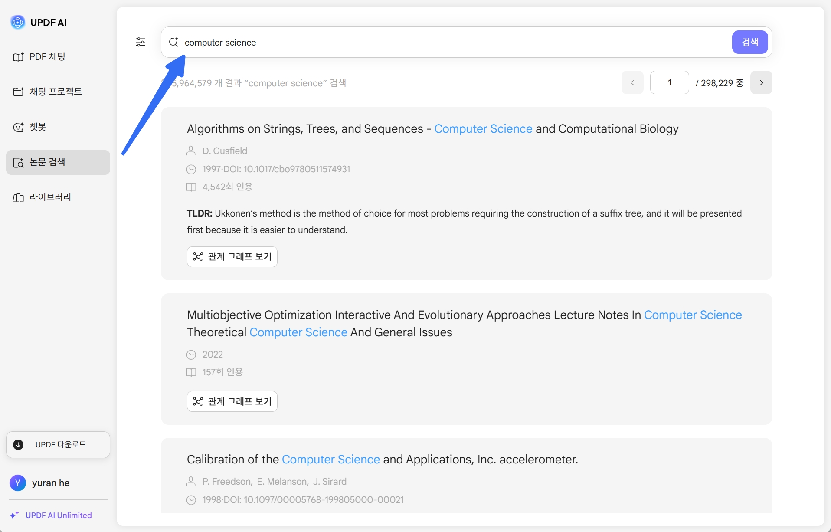Open Calibration of the Computer Science paper

click(x=382, y=459)
